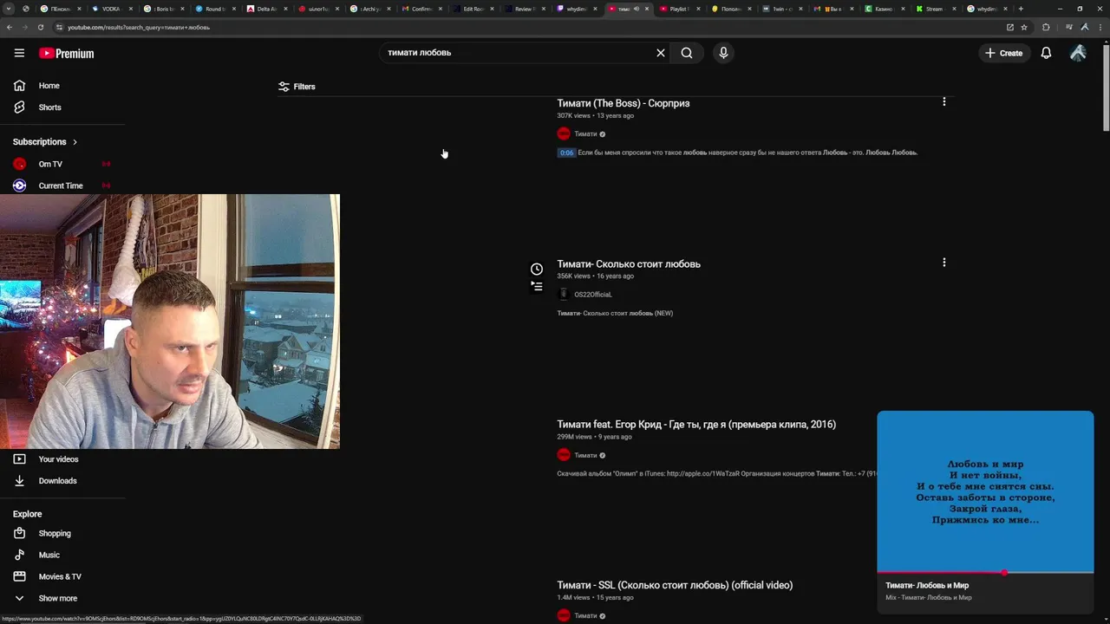This screenshot has height=624, width=1110.
Task: Seek on the miniplayer progress bar
Action: click(985, 572)
